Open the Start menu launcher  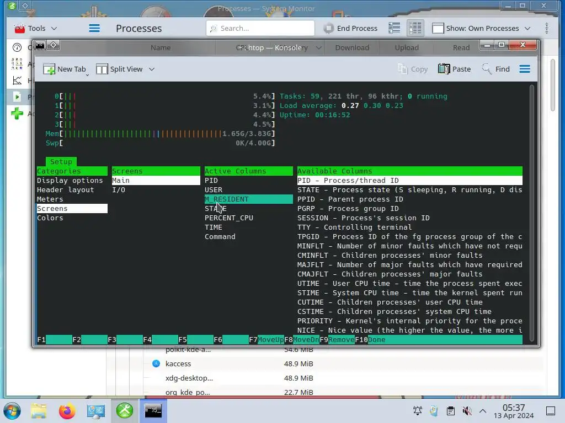12,411
